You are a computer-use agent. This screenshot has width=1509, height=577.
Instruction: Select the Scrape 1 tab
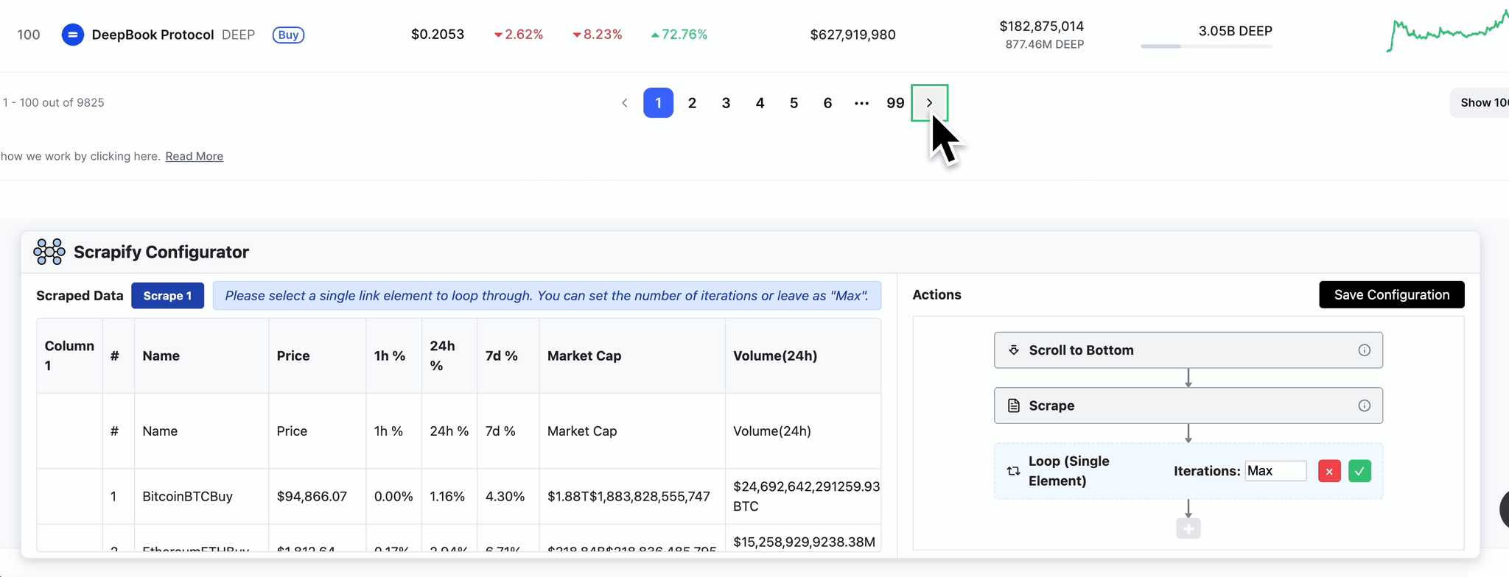click(167, 295)
